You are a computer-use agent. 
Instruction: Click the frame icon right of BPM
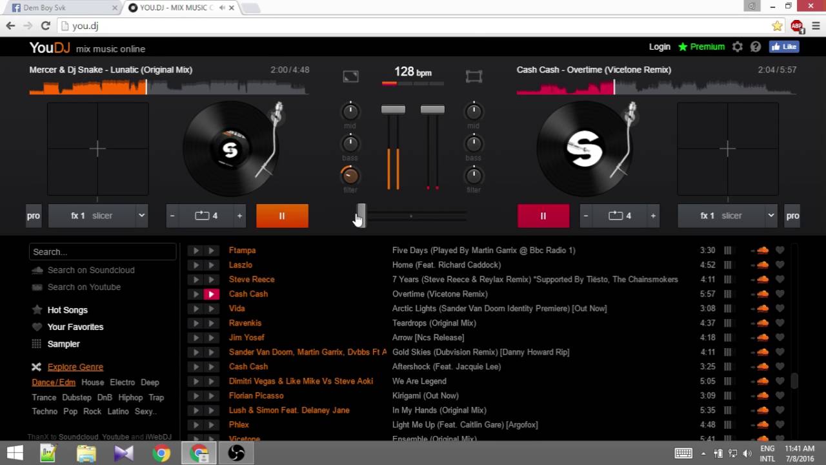pos(474,76)
